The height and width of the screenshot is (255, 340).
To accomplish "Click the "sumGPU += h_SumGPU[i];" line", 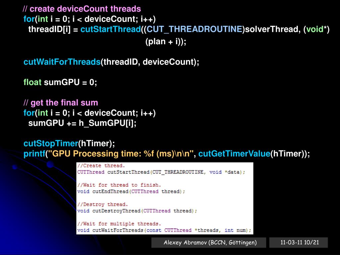I will point(82,123).
